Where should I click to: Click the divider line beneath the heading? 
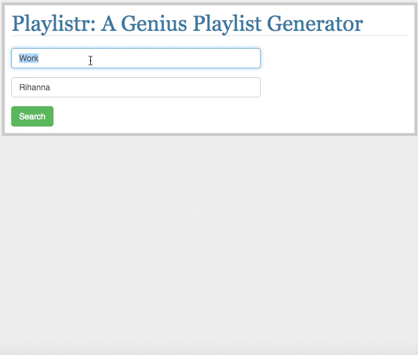(209, 36)
